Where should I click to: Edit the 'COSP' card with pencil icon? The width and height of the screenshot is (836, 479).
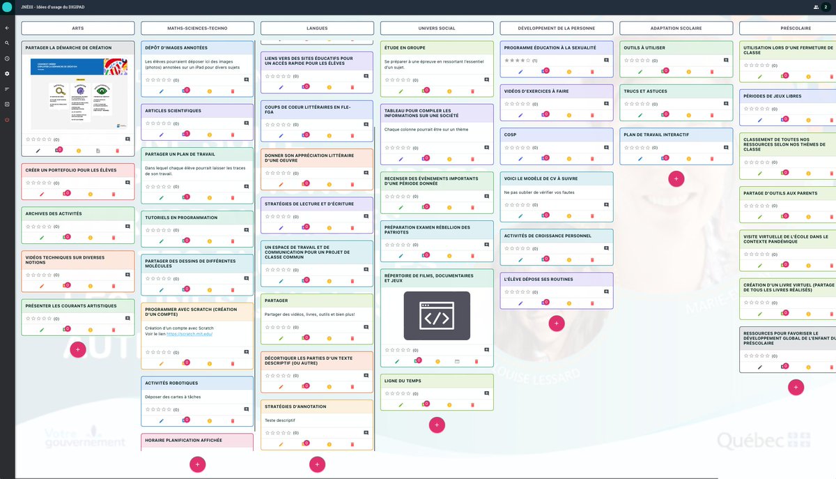520,158
